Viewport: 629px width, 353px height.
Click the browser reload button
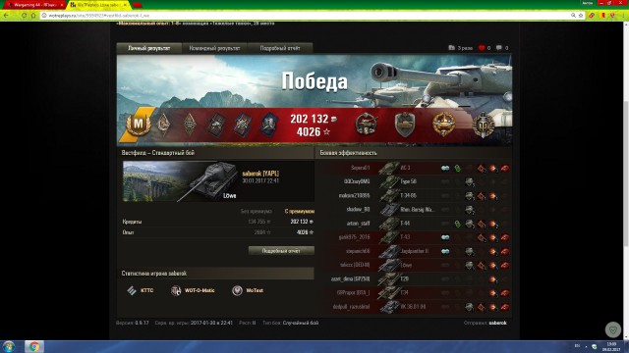tap(24, 16)
